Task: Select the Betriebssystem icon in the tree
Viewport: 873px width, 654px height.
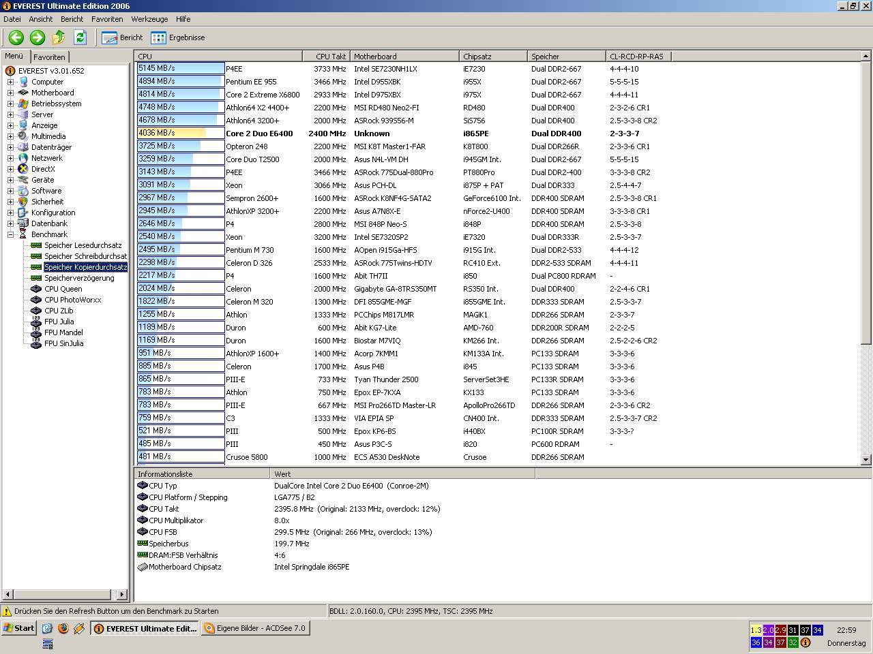Action: tap(23, 104)
